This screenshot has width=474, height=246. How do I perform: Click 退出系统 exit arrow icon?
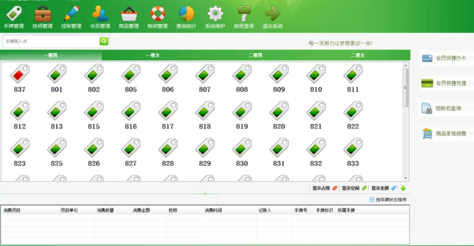(x=272, y=16)
